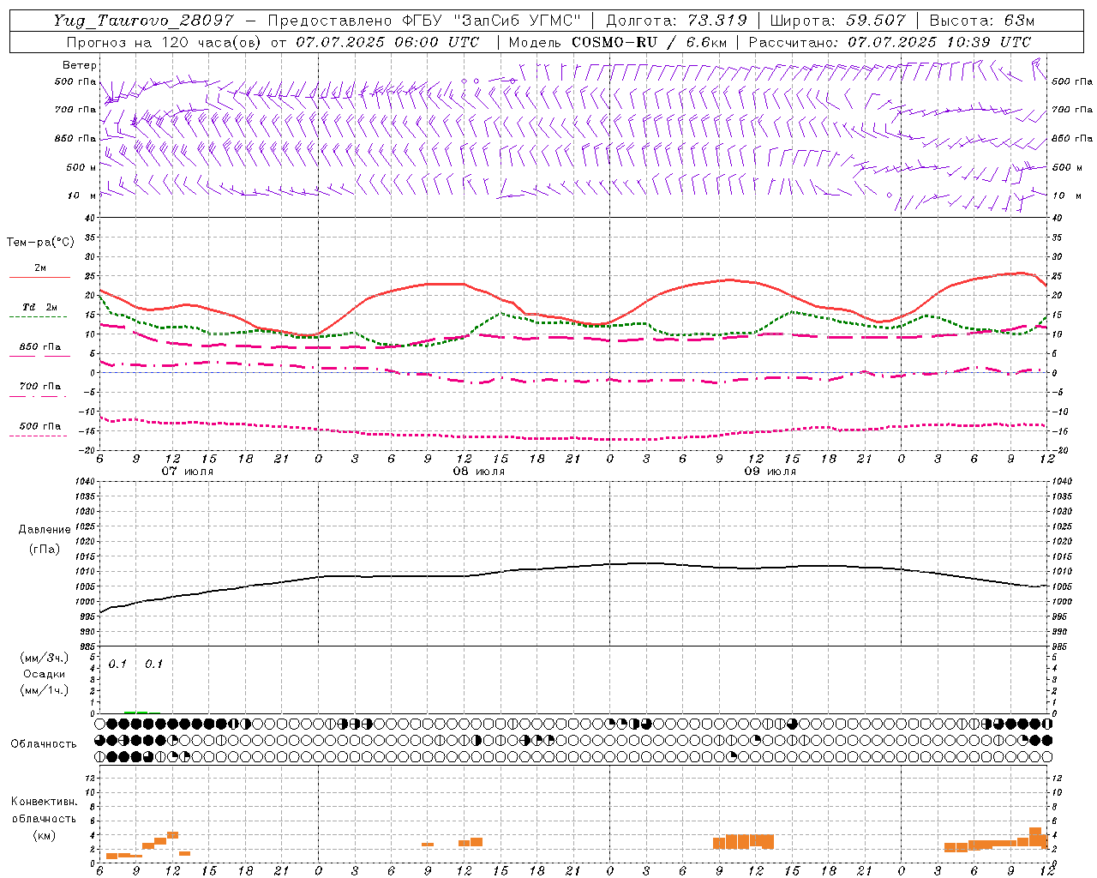Click the 09 июля date label
The image size is (1097, 878).
pos(770,472)
